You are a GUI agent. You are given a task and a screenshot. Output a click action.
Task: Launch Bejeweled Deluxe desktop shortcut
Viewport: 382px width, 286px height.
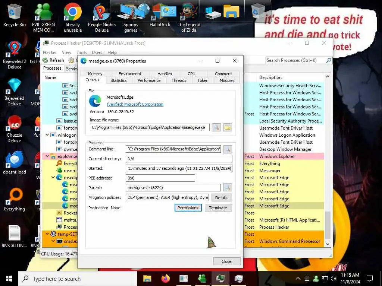click(15, 92)
